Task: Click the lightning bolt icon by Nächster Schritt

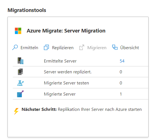Action: pos(16,111)
